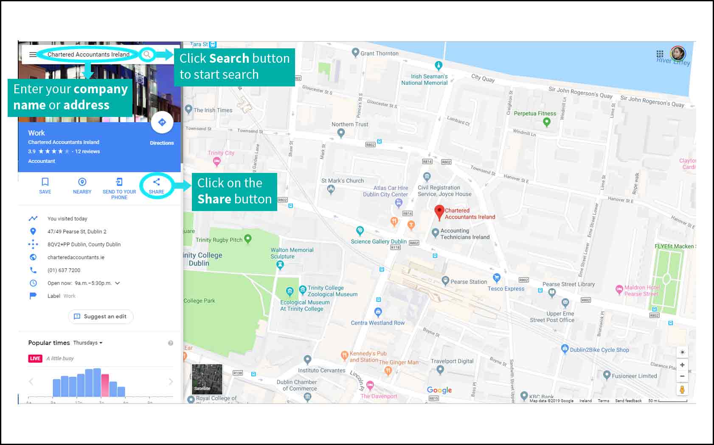The image size is (714, 445).
Task: Open the Google apps grid
Action: coord(660,54)
